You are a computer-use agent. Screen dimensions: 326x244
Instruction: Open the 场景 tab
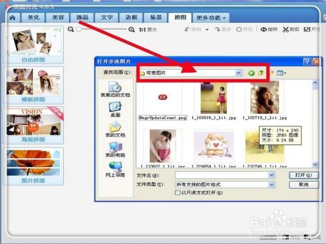[156, 18]
